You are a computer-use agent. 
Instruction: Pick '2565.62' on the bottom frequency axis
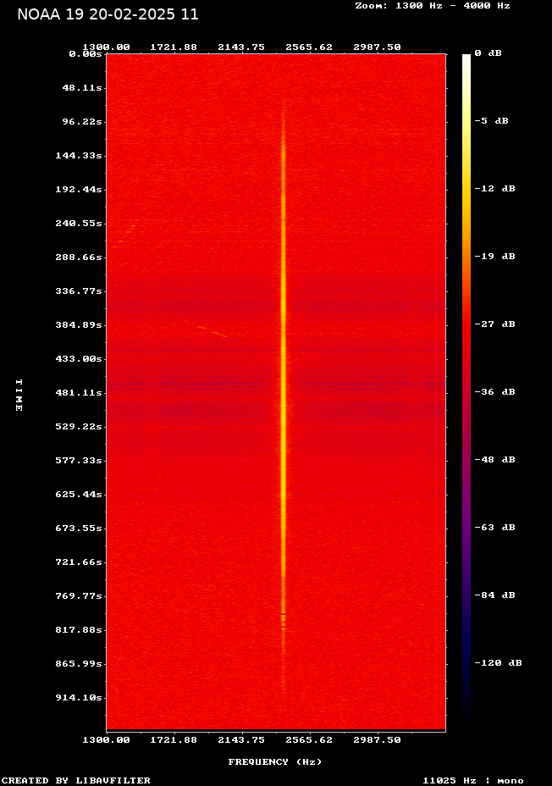click(x=309, y=740)
